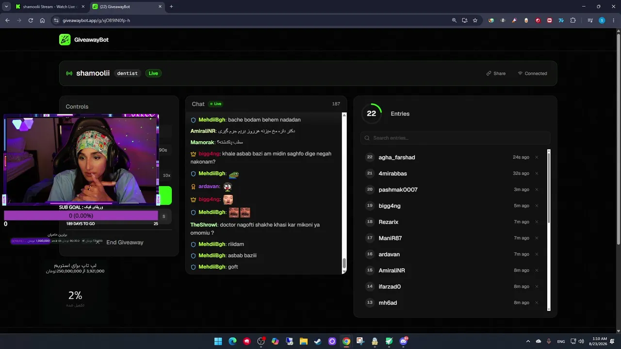Click the entry name Rezarix
Screen dimensions: 621x349
coord(388,222)
